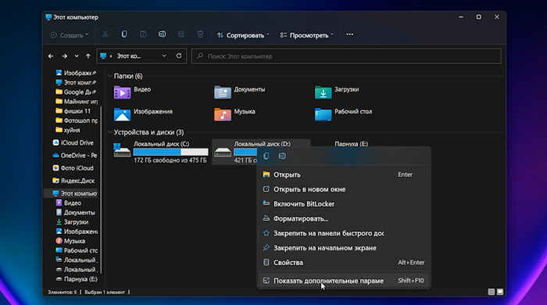Choose Открыть in context menu
This screenshot has height=305, width=547.
(x=344, y=174)
